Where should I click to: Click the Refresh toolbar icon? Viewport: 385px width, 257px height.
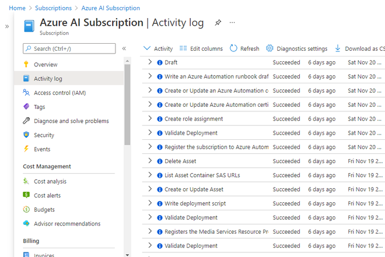[x=234, y=48]
